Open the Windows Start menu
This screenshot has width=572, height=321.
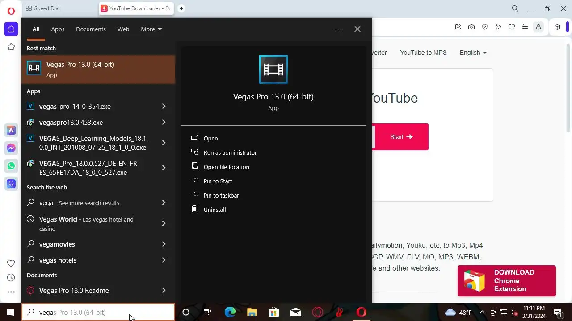(11, 312)
